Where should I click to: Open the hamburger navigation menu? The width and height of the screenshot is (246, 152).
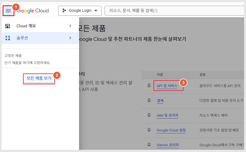(8, 11)
